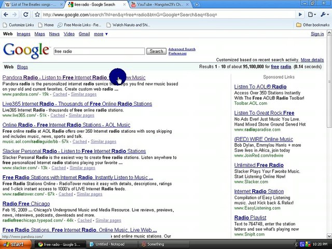Click the vertical scrollbar thumb

tap(329, 81)
